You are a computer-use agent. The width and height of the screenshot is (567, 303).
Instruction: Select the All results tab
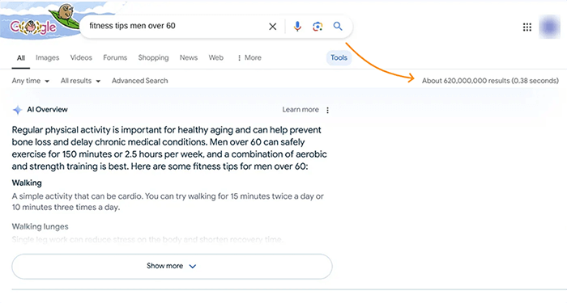coord(21,57)
